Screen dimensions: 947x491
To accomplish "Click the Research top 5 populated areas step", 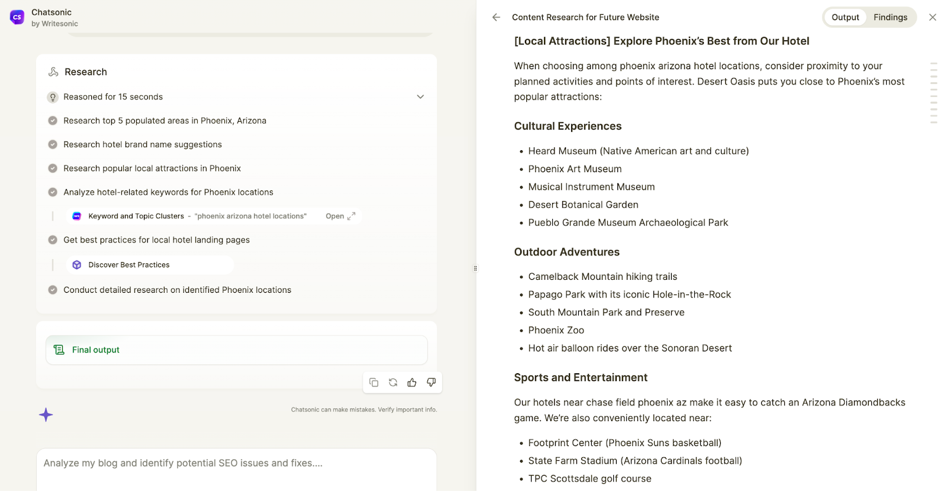I will pyautogui.click(x=165, y=121).
